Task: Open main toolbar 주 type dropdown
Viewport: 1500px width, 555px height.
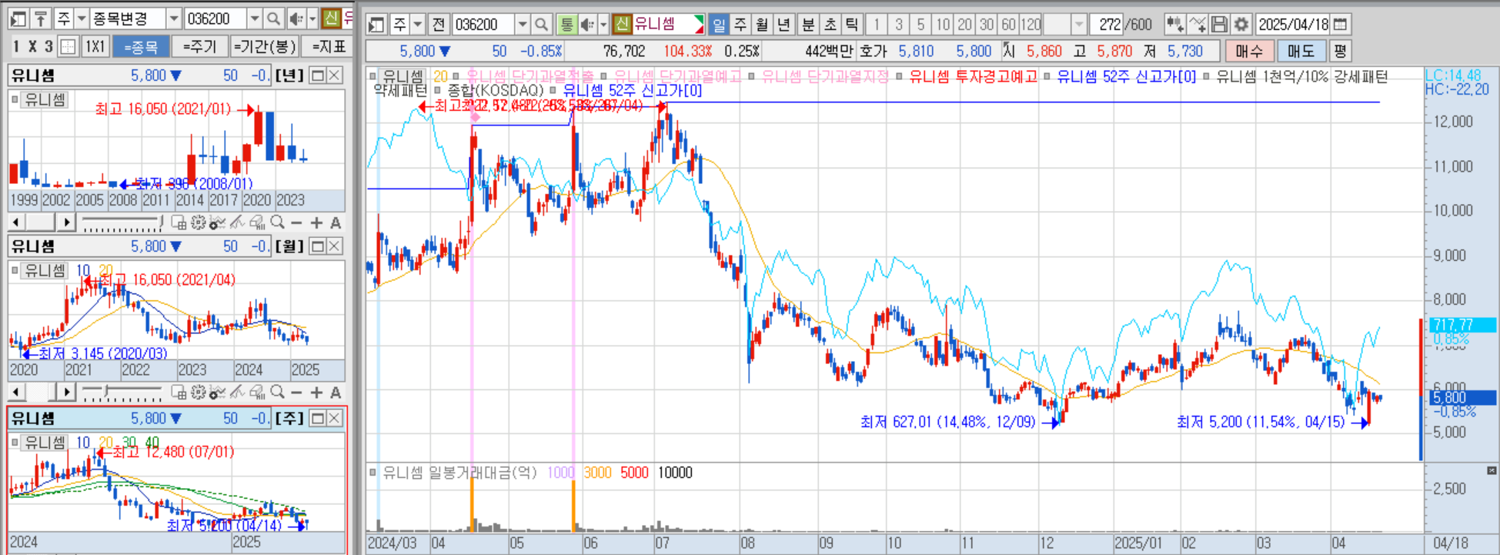Action: coord(418,25)
